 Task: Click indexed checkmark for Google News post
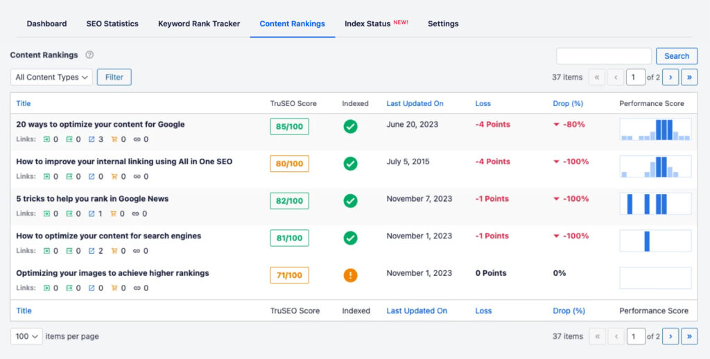pyautogui.click(x=350, y=200)
